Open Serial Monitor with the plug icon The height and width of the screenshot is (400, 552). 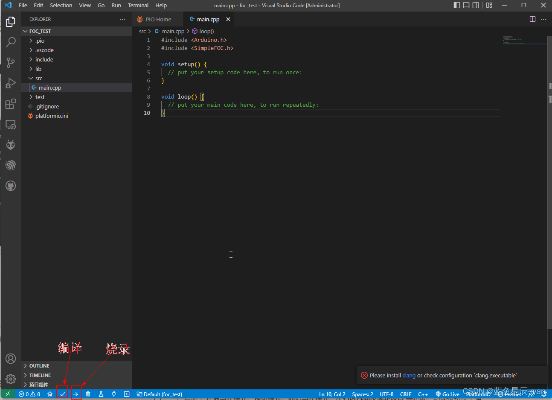tap(113, 394)
